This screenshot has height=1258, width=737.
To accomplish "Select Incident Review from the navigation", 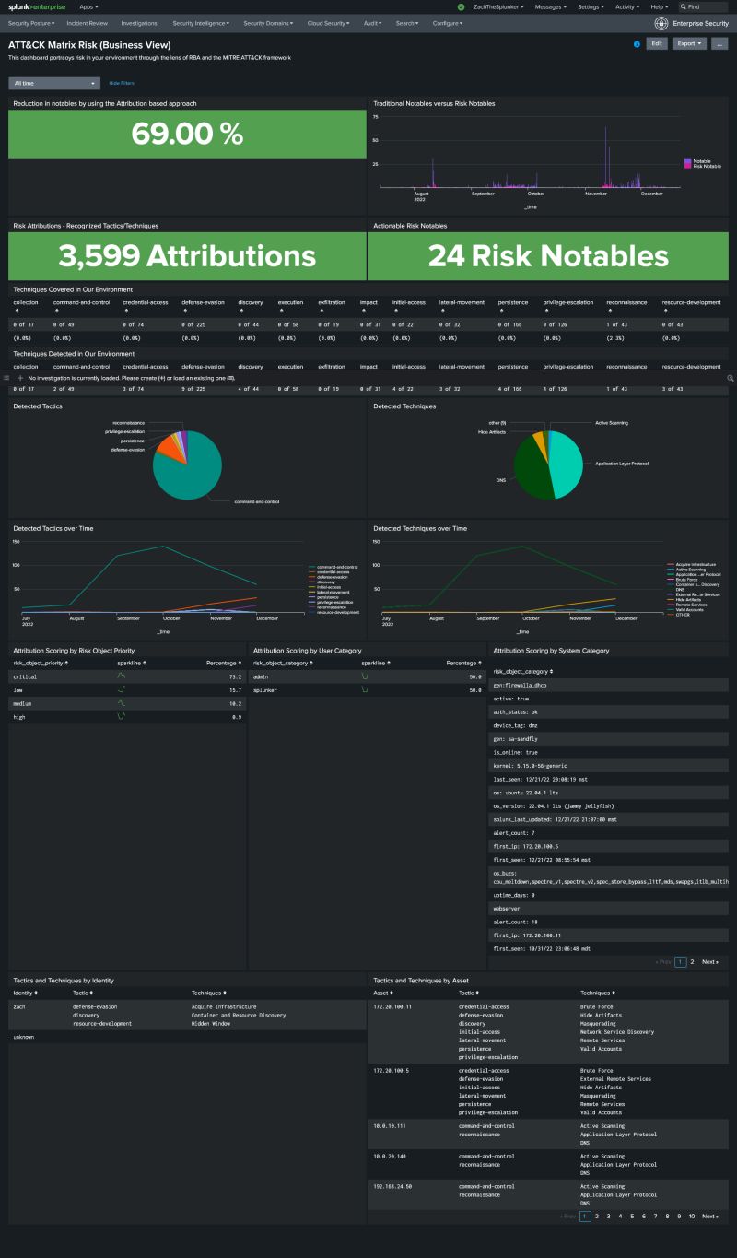I will click(x=86, y=23).
